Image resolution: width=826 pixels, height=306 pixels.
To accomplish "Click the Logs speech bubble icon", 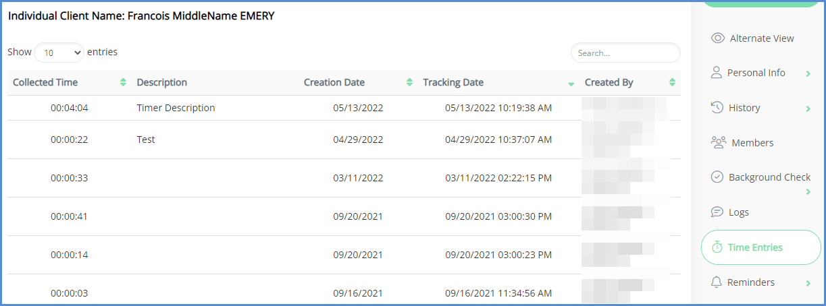I will [717, 212].
